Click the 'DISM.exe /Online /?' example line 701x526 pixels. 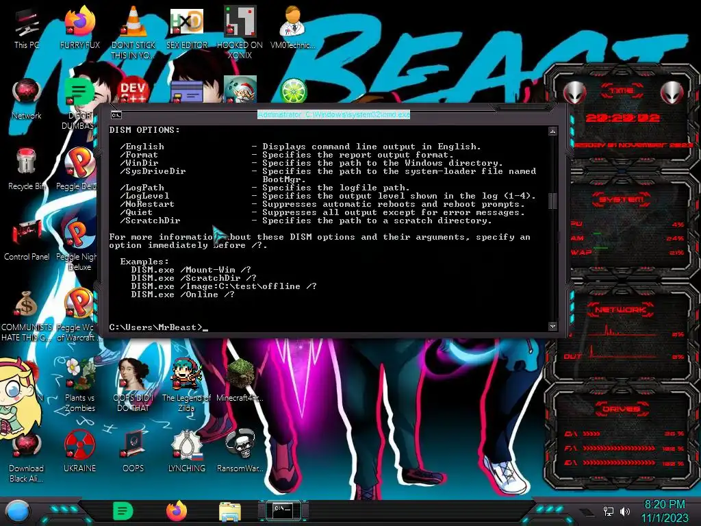[x=183, y=295]
